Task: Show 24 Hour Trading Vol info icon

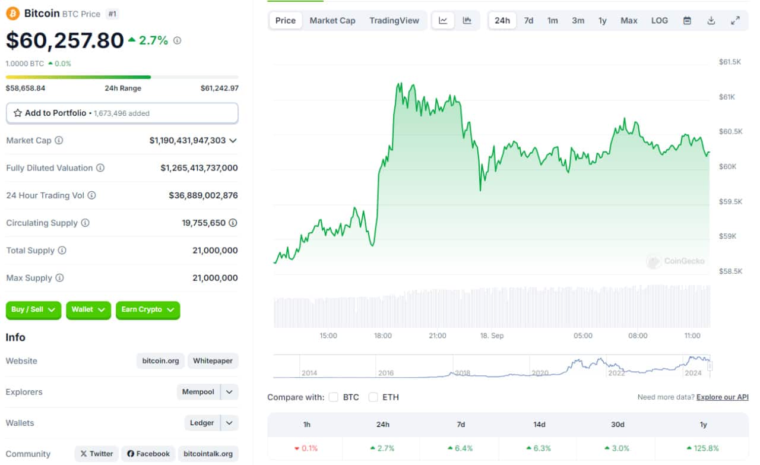Action: tap(91, 195)
